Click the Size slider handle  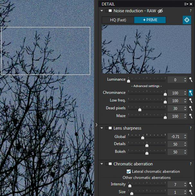tap(132, 193)
